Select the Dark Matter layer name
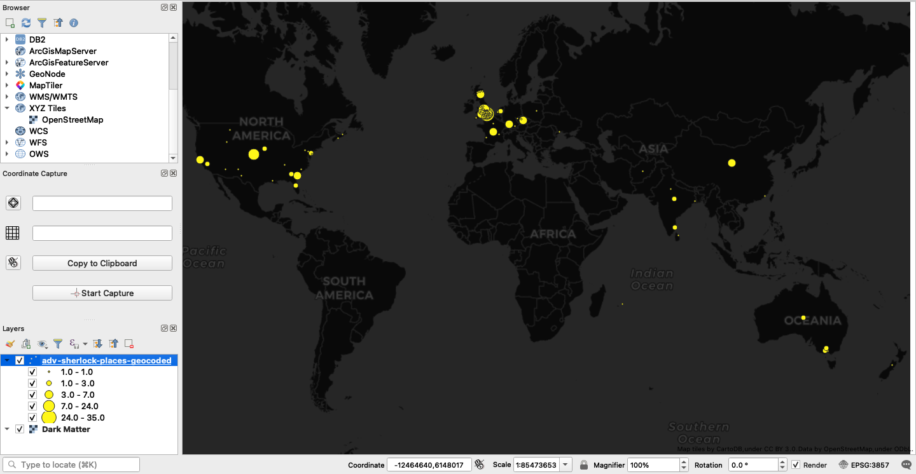Viewport: 916px width, 474px height. [66, 429]
